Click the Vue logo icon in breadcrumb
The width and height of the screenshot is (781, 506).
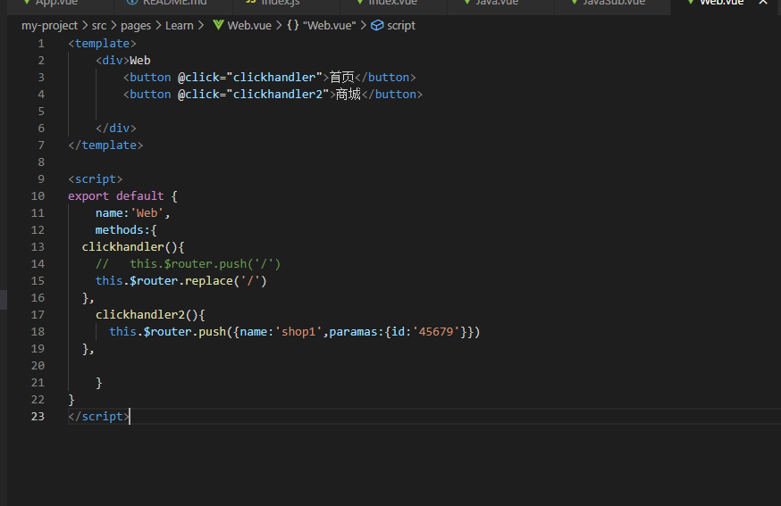coord(218,25)
